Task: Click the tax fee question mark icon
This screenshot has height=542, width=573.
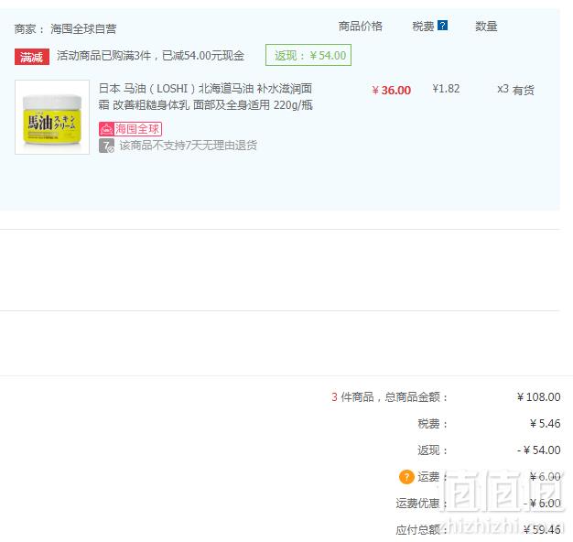Action: (x=442, y=26)
